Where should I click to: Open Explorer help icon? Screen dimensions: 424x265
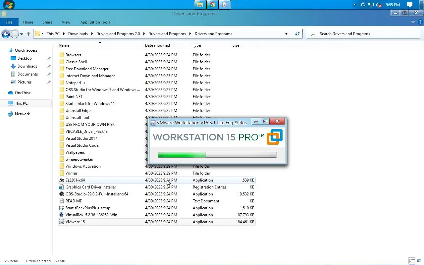420,22
